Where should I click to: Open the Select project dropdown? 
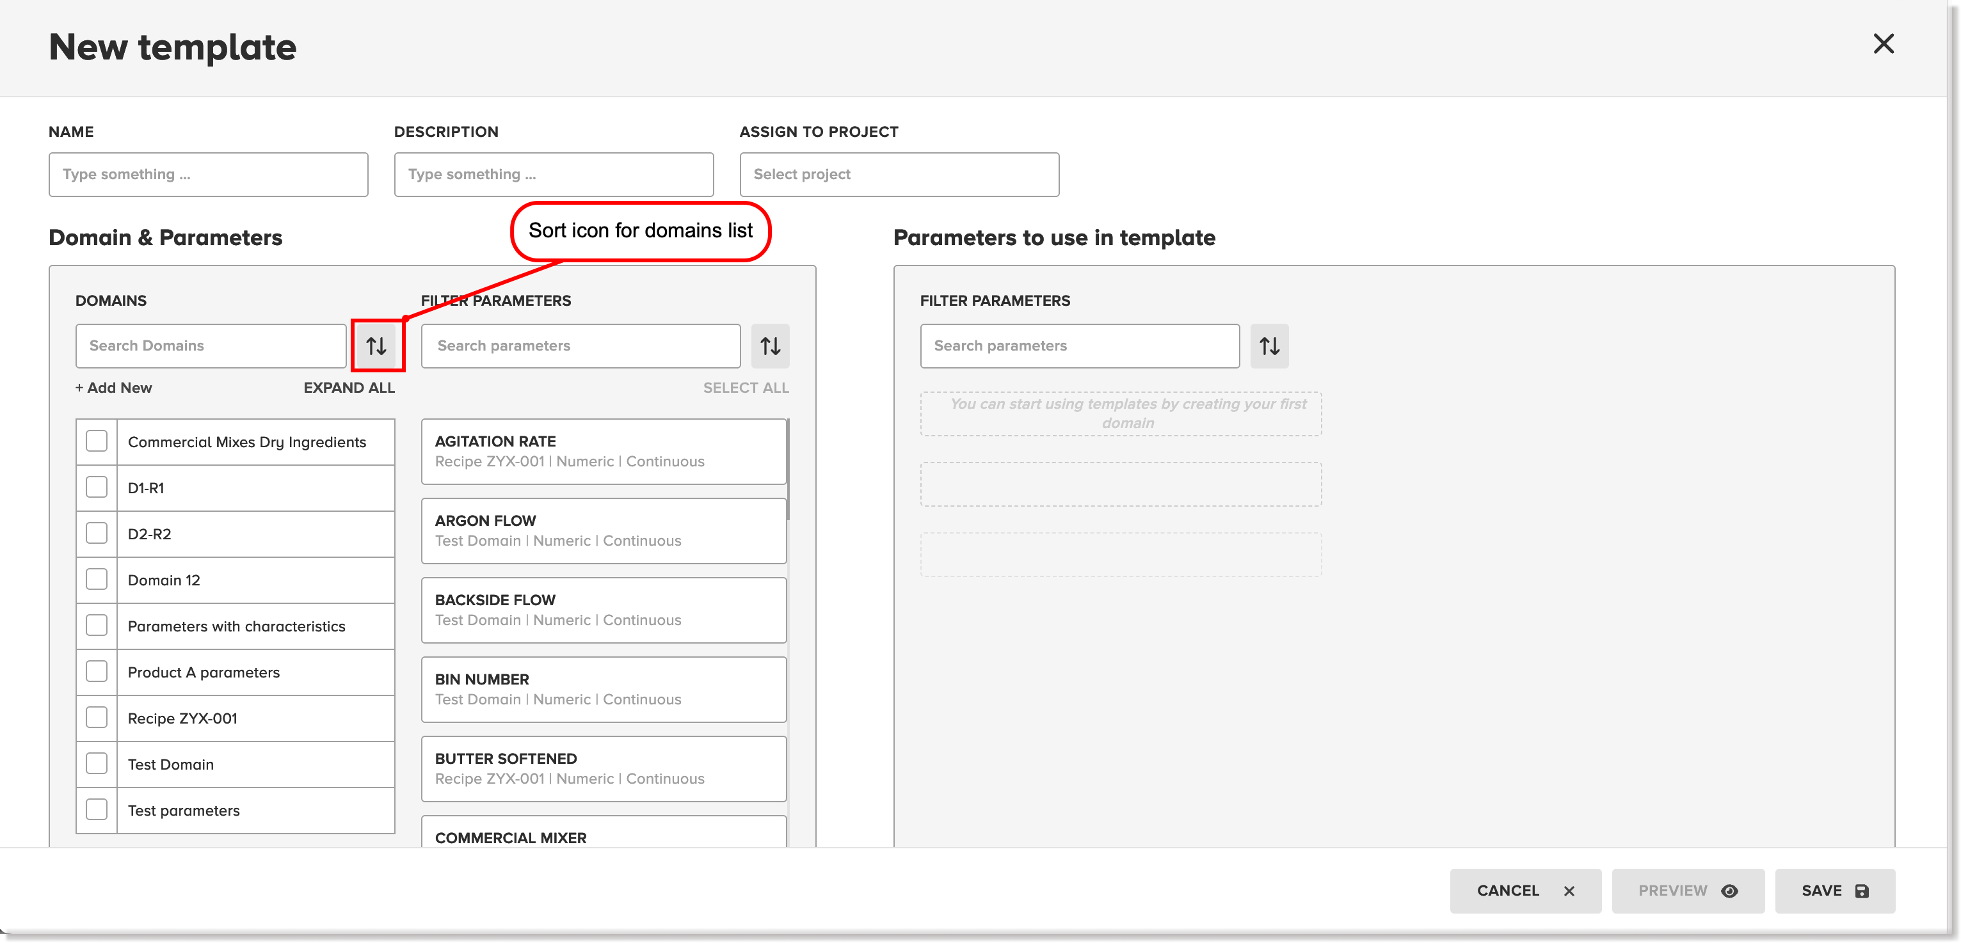click(x=899, y=174)
